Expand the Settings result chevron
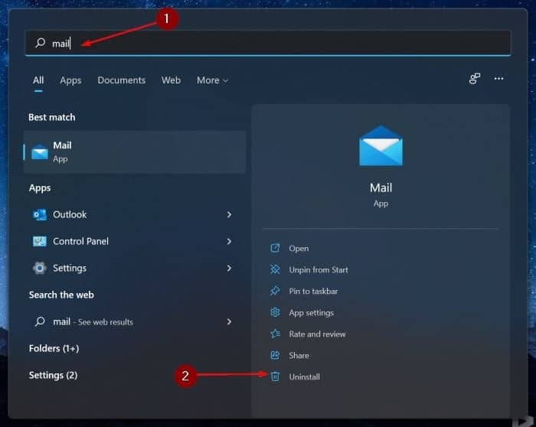This screenshot has width=536, height=427. (x=229, y=268)
